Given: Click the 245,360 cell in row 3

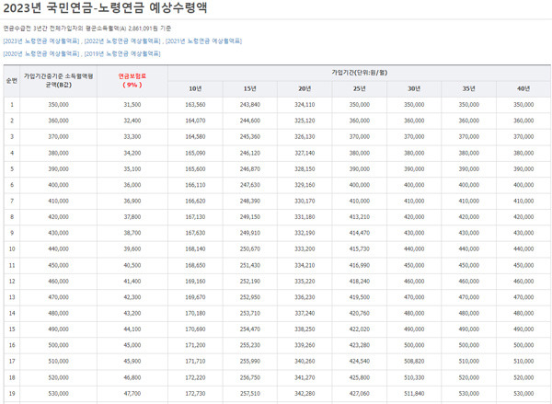Looking at the screenshot, I should pyautogui.click(x=250, y=137).
